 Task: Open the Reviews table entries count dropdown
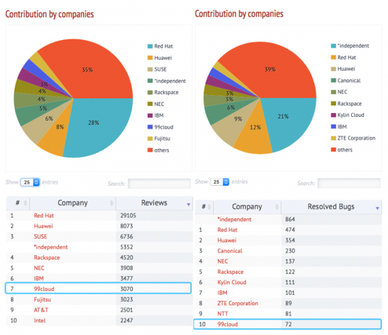pos(30,182)
